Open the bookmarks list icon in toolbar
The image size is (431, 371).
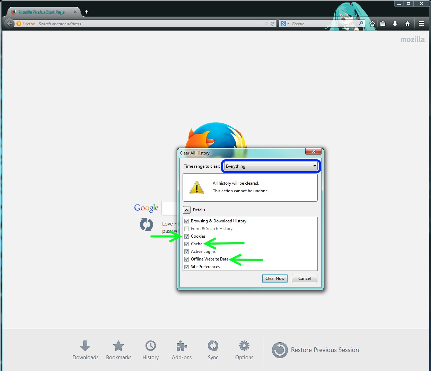pos(383,24)
